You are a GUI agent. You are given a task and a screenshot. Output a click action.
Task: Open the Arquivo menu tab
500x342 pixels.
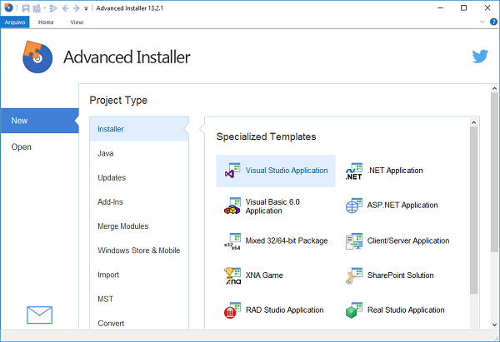[15, 22]
